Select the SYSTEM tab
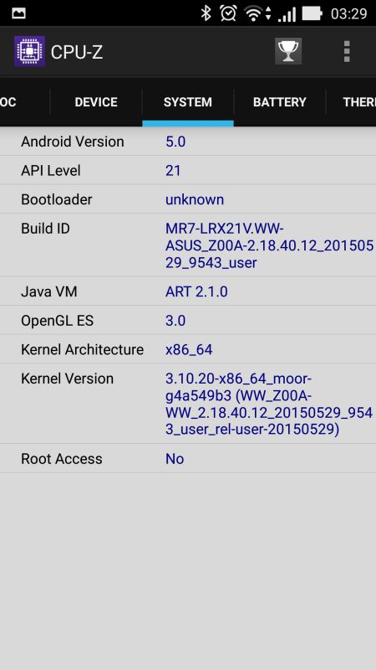The height and width of the screenshot is (670, 376). pos(187,102)
